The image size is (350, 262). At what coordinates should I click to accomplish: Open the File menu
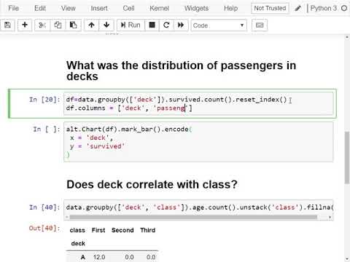(x=13, y=8)
